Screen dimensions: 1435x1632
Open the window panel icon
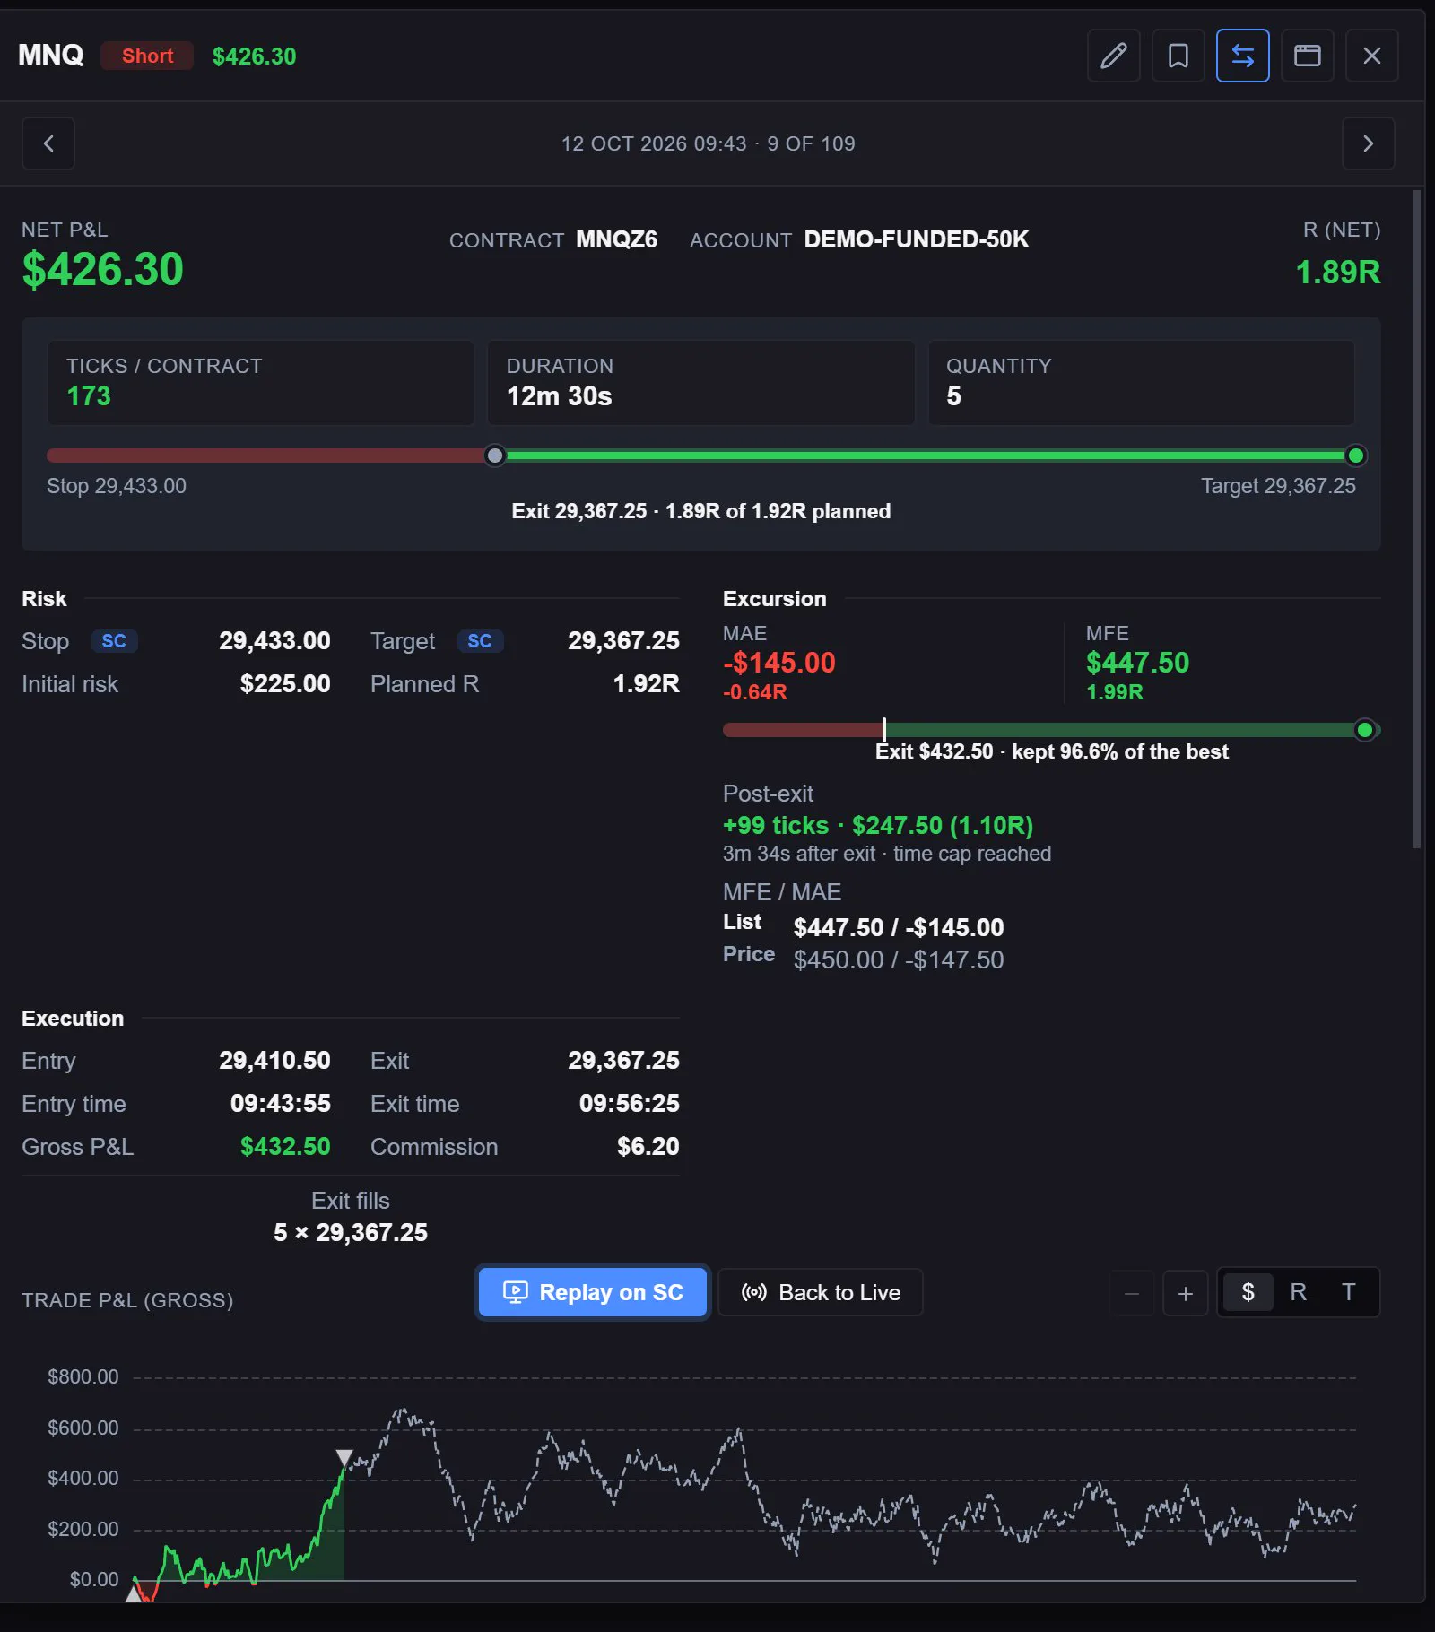(1307, 56)
